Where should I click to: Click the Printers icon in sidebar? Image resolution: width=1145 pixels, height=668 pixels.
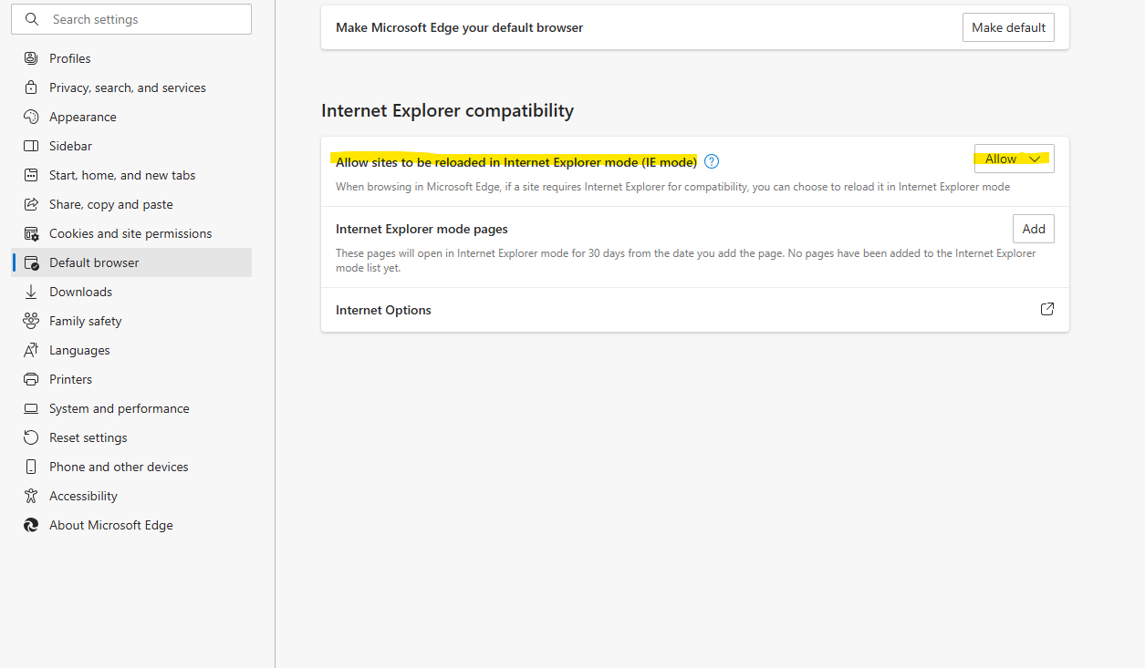pos(31,379)
